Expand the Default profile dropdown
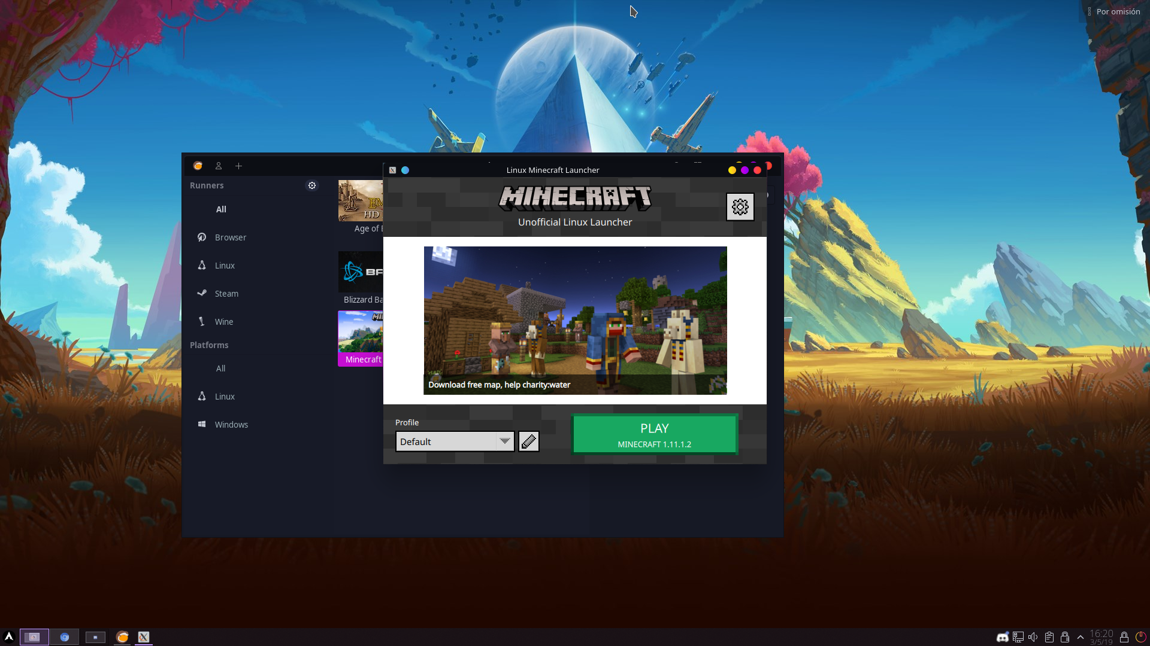Image resolution: width=1150 pixels, height=646 pixels. click(x=505, y=441)
